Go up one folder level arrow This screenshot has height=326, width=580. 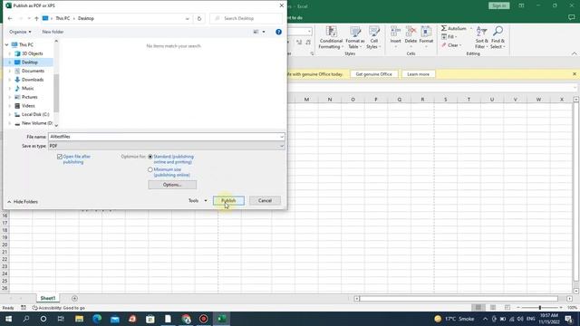(36, 18)
